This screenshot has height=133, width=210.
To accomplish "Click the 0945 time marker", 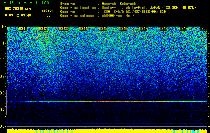I will [x=103, y=29].
